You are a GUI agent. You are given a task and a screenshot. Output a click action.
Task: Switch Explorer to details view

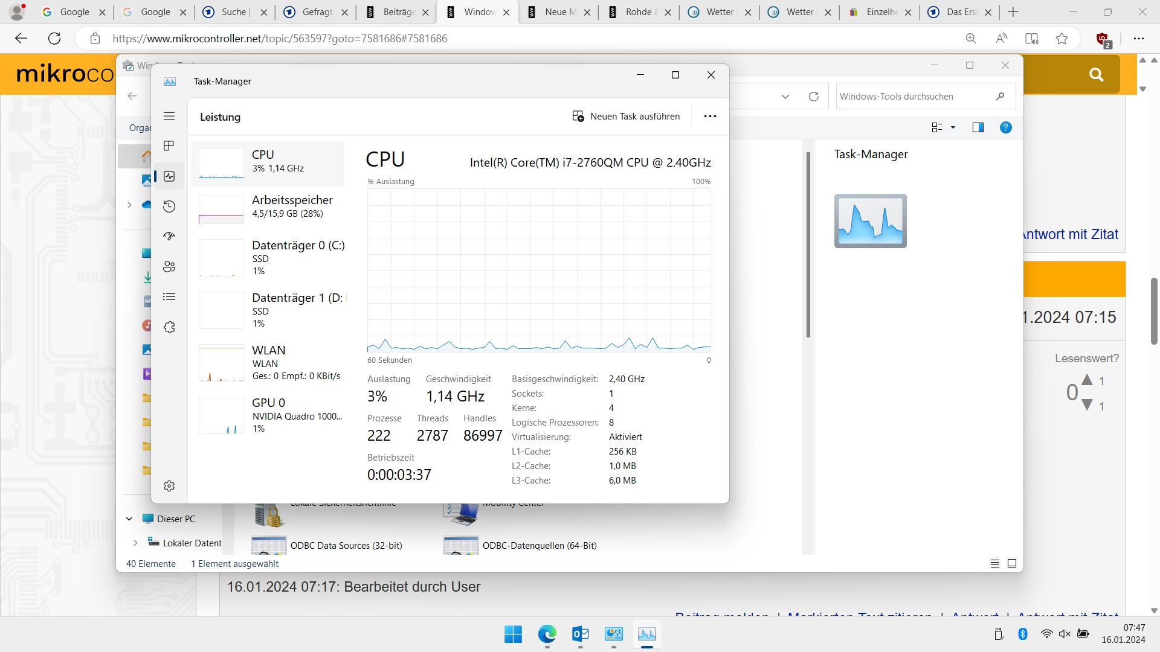click(995, 563)
